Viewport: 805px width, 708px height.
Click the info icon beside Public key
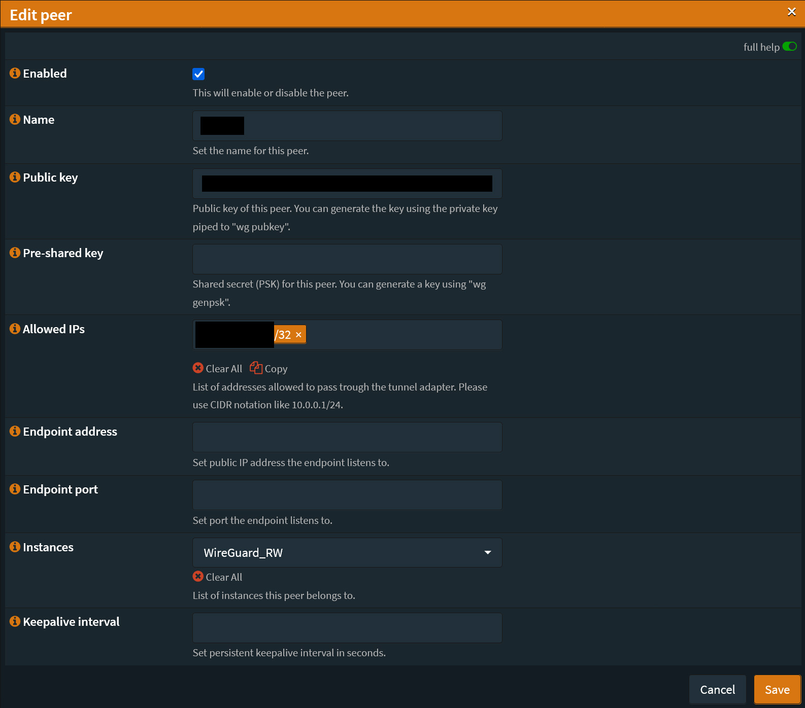[x=15, y=177]
